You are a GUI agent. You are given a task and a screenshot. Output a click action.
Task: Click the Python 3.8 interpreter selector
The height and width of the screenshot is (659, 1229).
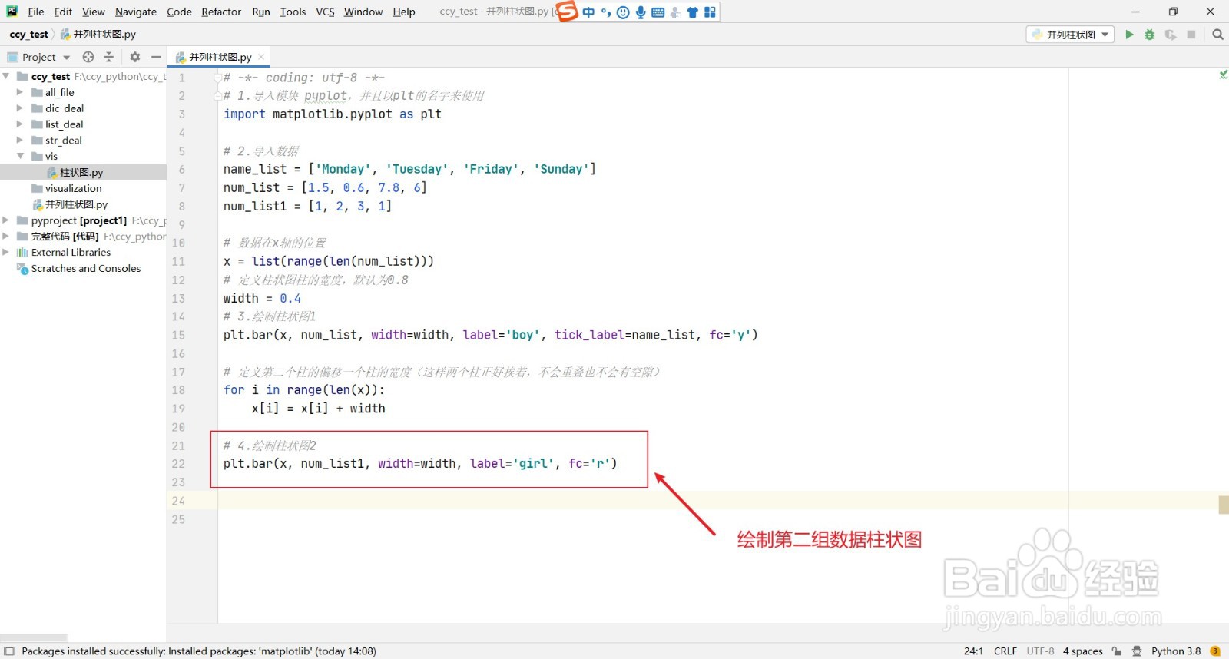[x=1176, y=651]
